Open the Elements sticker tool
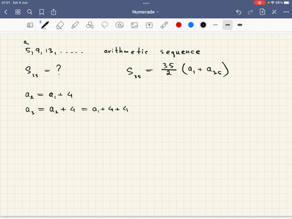Image resolution: width=292 pixels, height=219 pixels. (x=119, y=25)
